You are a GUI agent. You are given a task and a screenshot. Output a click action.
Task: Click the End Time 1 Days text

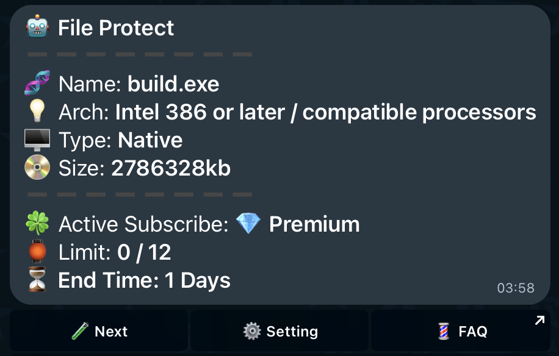tap(145, 280)
